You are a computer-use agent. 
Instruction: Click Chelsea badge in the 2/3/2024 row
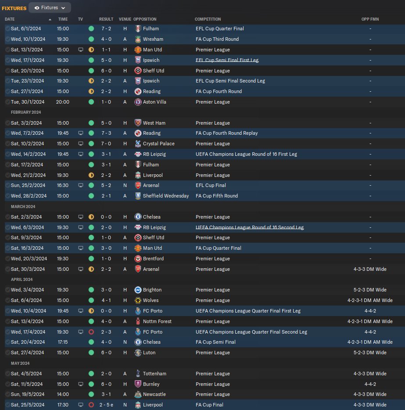pyautogui.click(x=138, y=217)
